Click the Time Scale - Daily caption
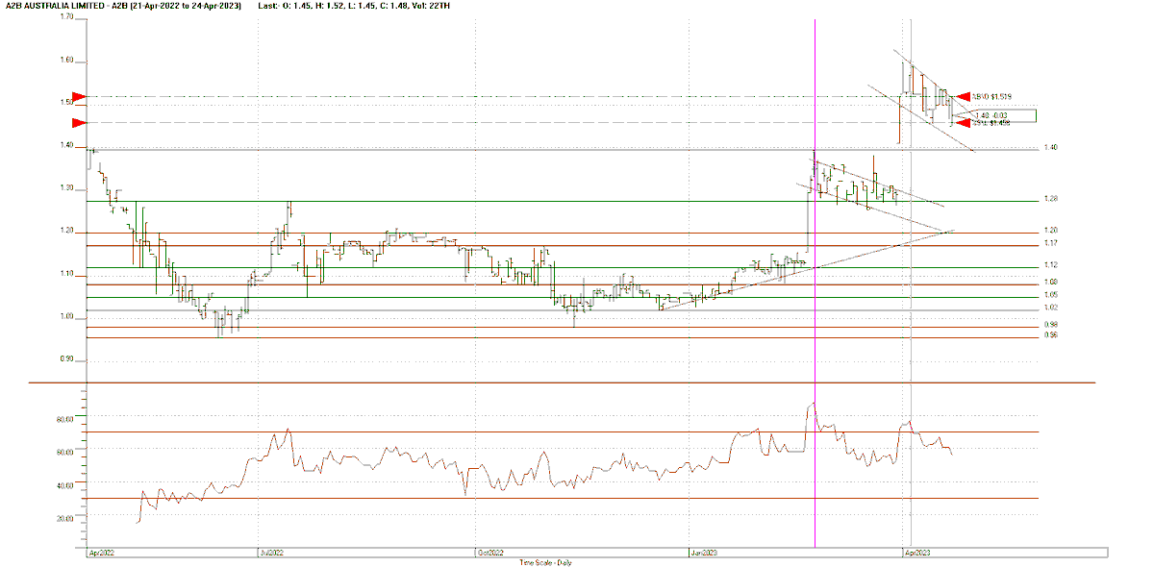Viewport: 1154px width, 567px height. coord(546,562)
